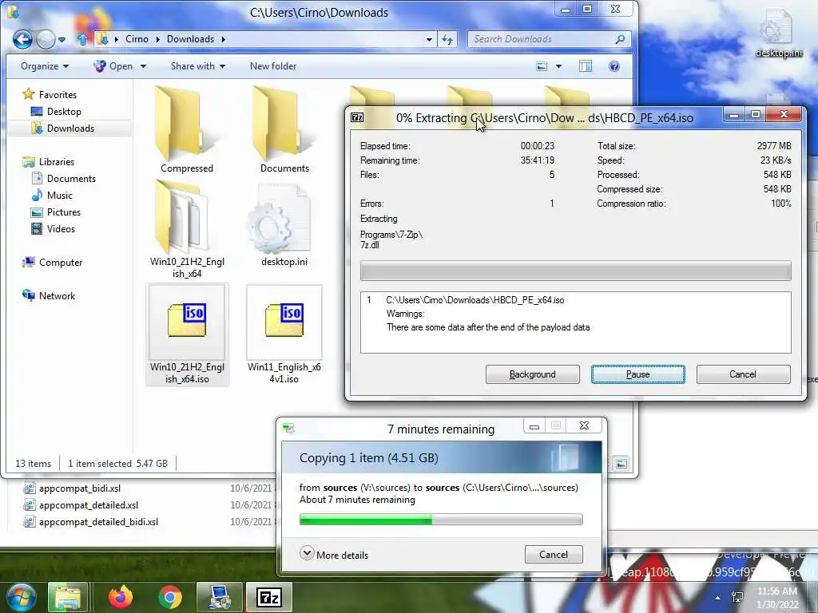Click the Open toolbar button

pos(113,66)
